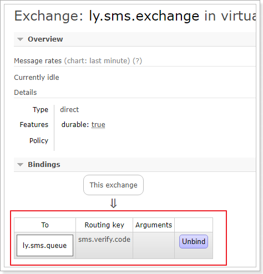Collapse the Bindings section triangle
Screen dimensions: 263x274
point(20,165)
